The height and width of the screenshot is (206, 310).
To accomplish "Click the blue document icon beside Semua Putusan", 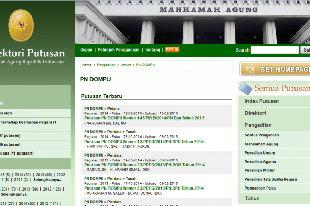I will [x=245, y=88].
